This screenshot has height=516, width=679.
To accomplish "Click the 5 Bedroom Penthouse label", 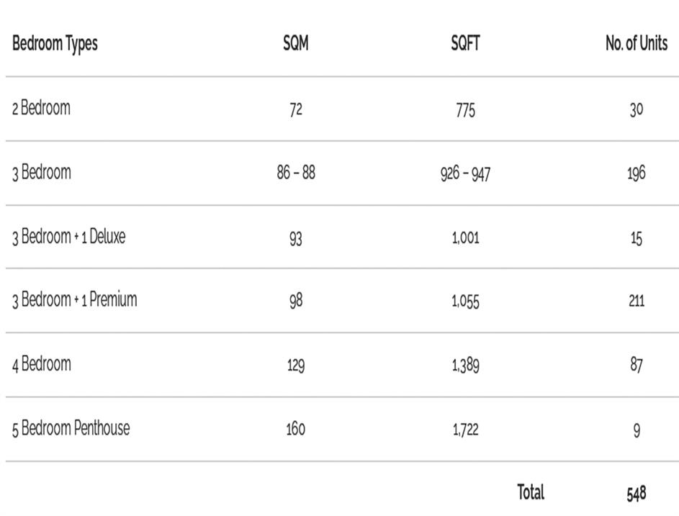I will [x=71, y=429].
